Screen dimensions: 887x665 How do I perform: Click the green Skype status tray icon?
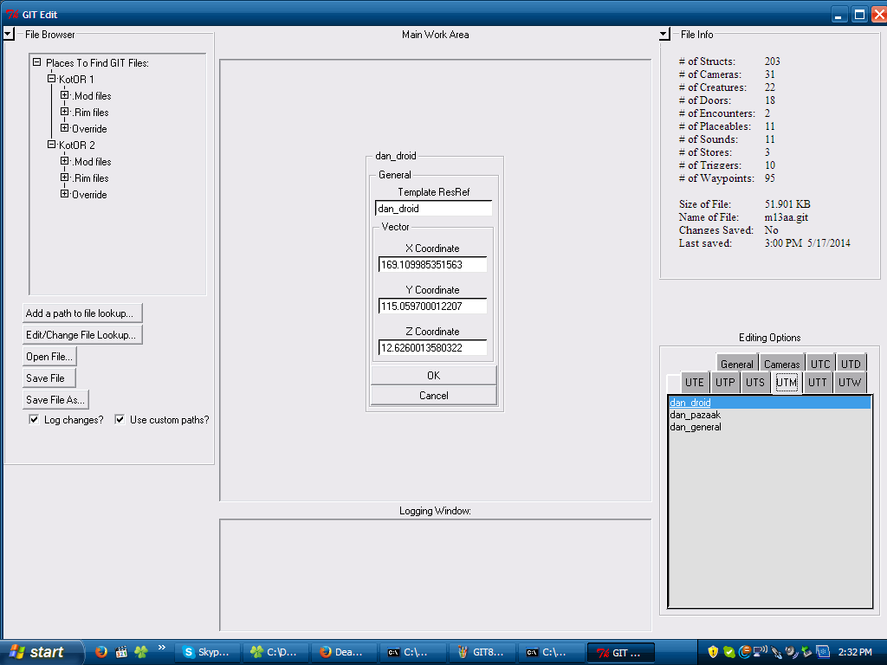tap(729, 652)
